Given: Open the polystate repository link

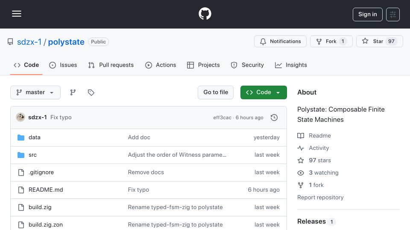Looking at the screenshot, I should click(66, 42).
